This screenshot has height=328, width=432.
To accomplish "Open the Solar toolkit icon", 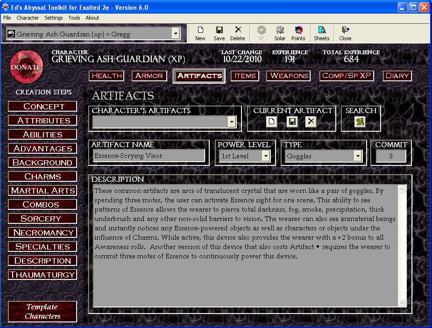I will coord(280,34).
